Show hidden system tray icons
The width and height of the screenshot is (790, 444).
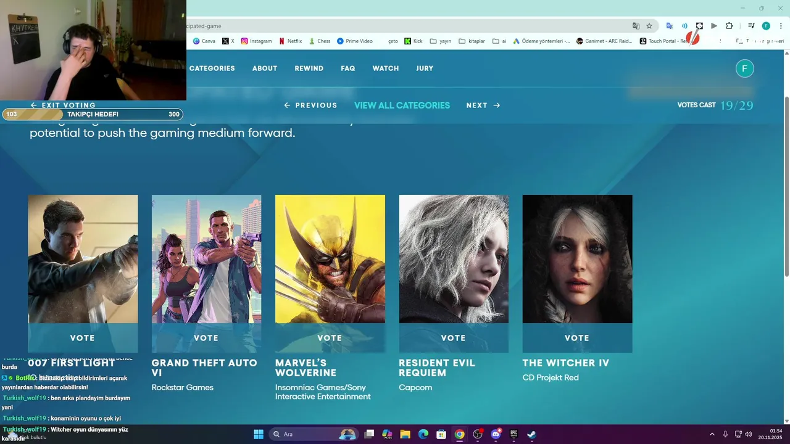pyautogui.click(x=712, y=434)
